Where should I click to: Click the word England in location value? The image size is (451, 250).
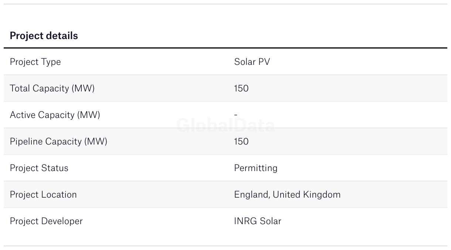[x=251, y=195]
